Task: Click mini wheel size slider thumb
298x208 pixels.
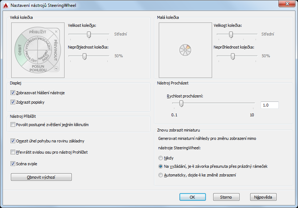Action: 231,34
